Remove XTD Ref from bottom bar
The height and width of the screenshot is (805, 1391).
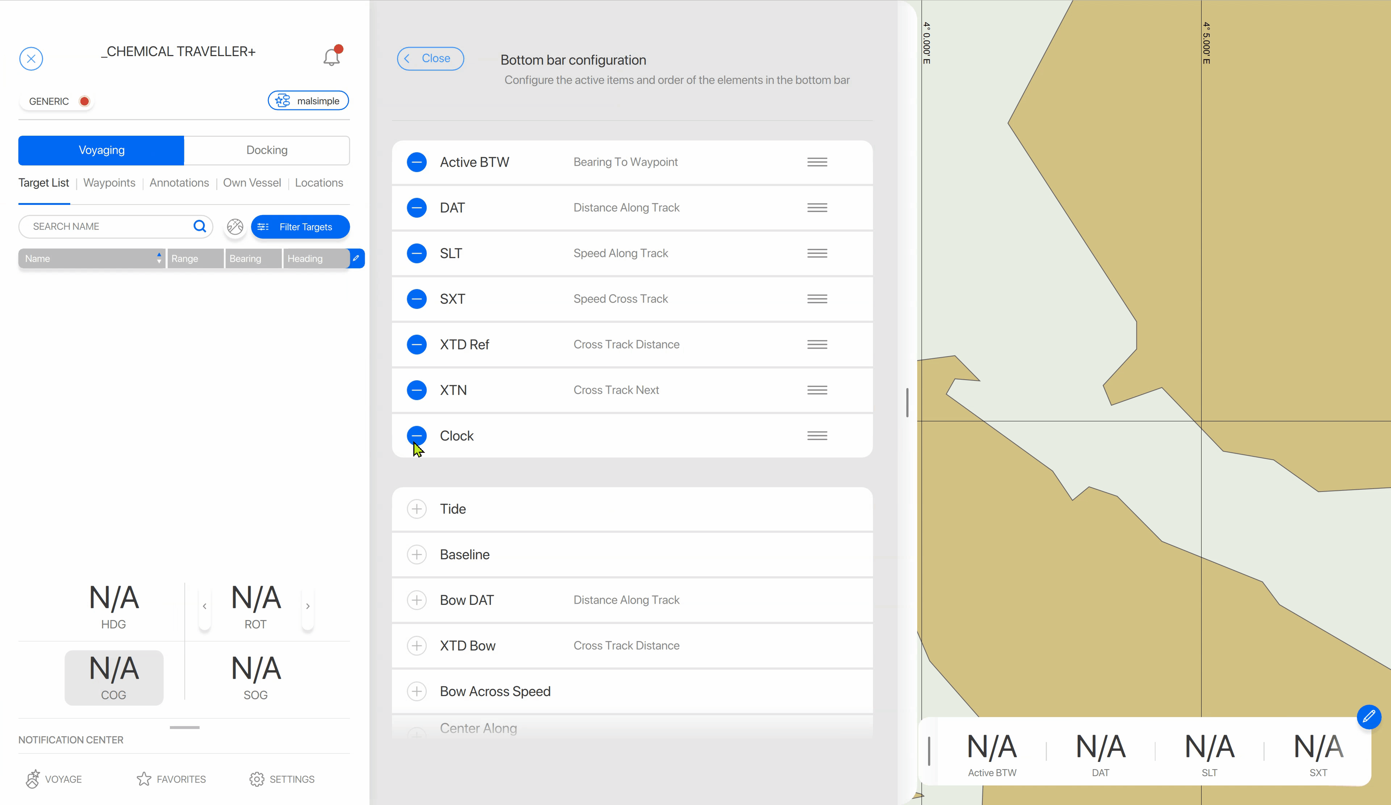tap(417, 345)
